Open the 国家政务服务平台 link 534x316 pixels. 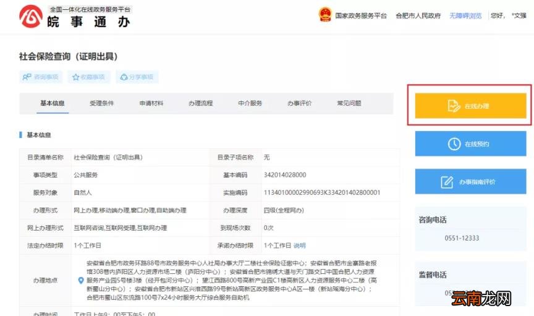pos(361,15)
